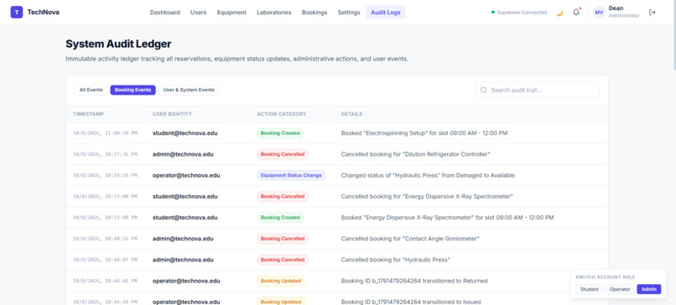This screenshot has height=305, width=676.
Task: Click the TechNova logo icon
Action: (17, 12)
